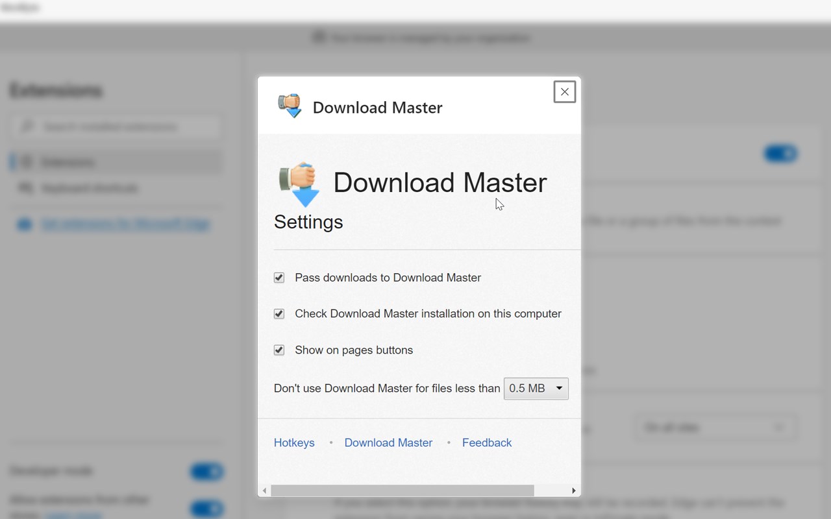831x519 pixels.
Task: Click the horizontal scrollbar thumb in dialog
Action: pos(403,490)
